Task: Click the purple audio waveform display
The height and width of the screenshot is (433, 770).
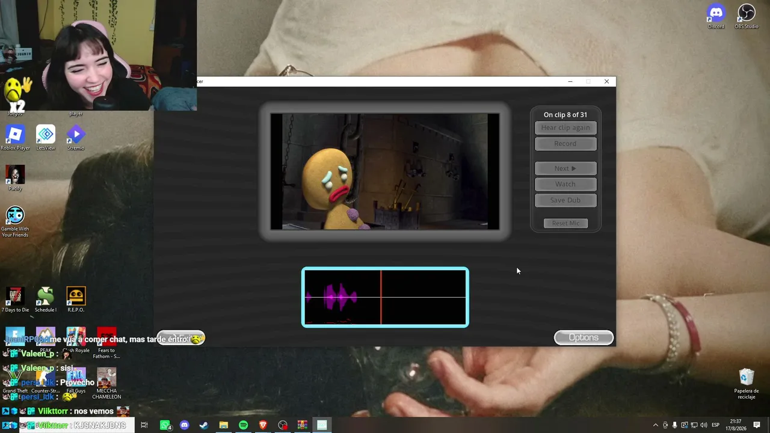Action: click(385, 297)
